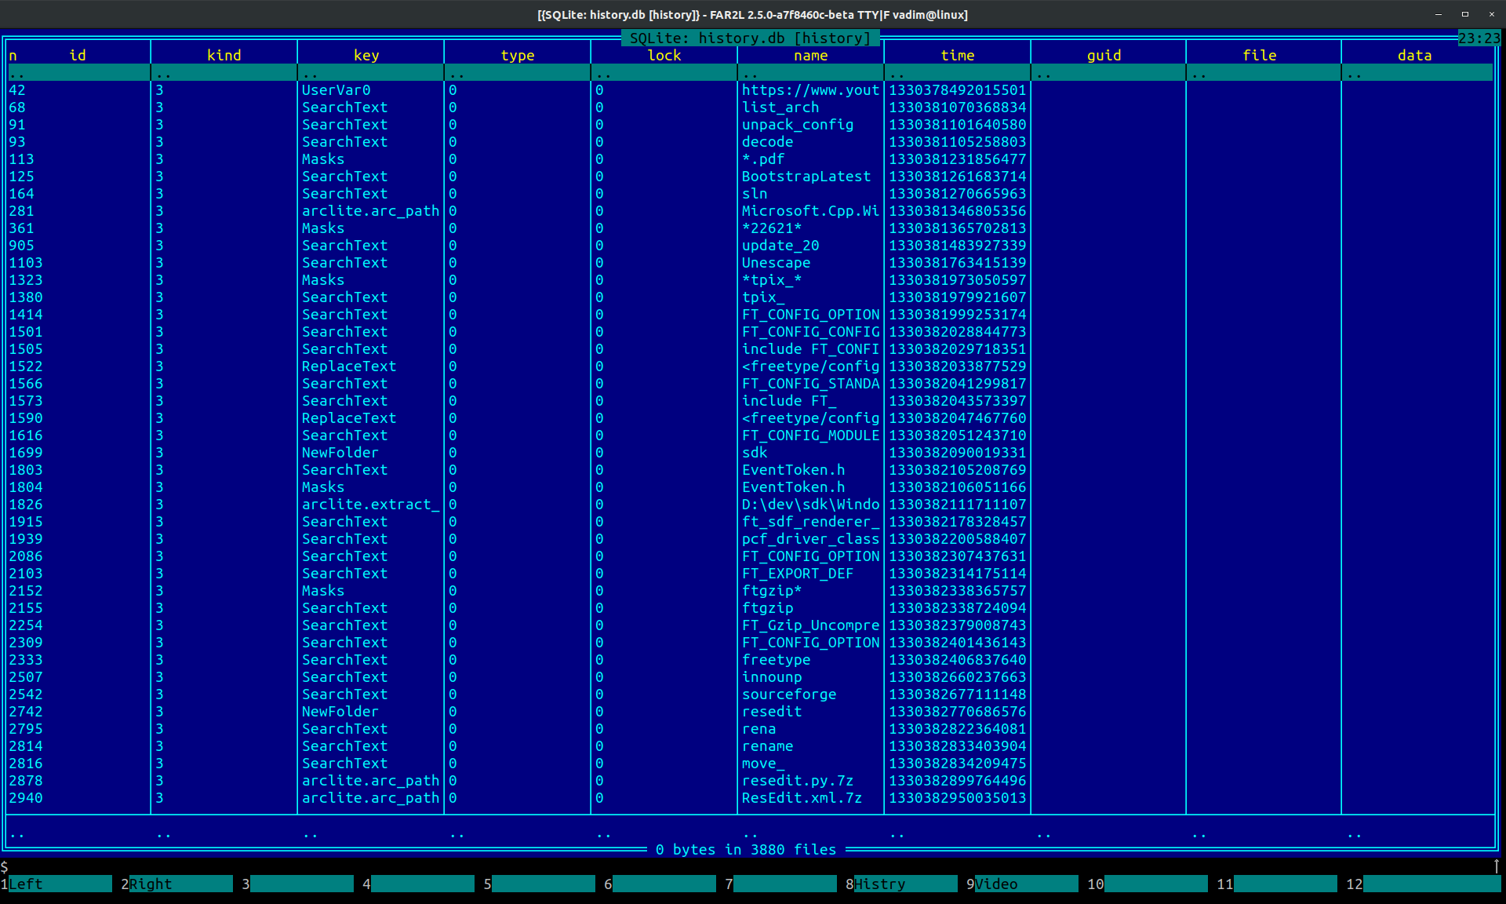Select the BootstrapLatest entry row
Screen dimensions: 1506x904
[x=806, y=177]
